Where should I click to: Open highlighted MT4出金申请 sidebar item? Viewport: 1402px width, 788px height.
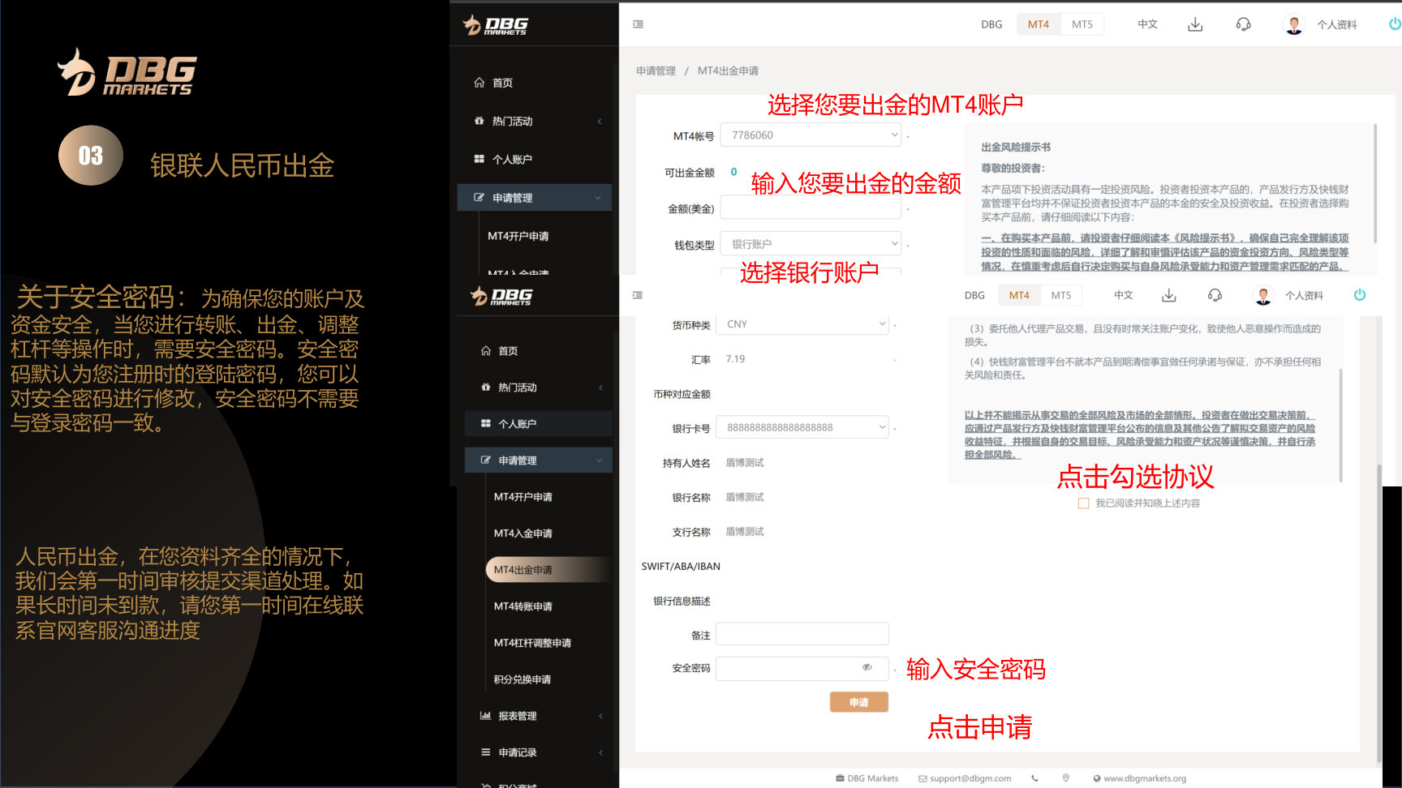point(548,569)
